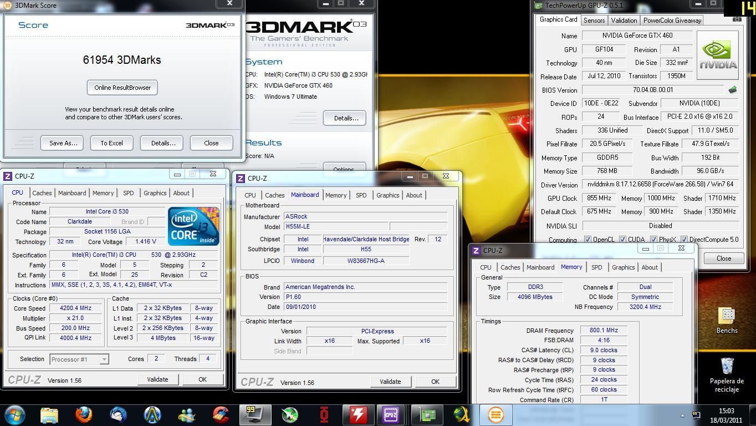Image resolution: width=756 pixels, height=426 pixels.
Task: Click the Driver Version field in GPU-Z
Action: (660, 184)
